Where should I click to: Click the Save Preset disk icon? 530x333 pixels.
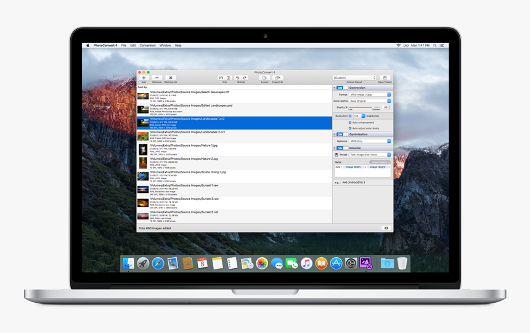[x=385, y=78]
